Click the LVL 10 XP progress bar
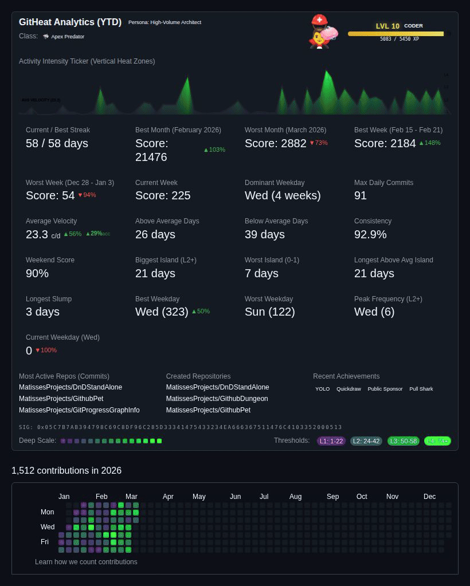The height and width of the screenshot is (586, 470). (x=395, y=34)
